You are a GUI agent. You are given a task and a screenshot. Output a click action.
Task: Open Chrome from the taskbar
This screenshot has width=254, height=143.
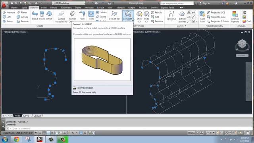(16, 139)
